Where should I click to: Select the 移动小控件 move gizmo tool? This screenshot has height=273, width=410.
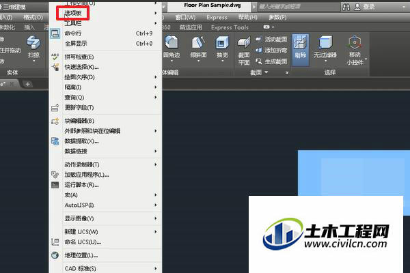pyautogui.click(x=355, y=51)
